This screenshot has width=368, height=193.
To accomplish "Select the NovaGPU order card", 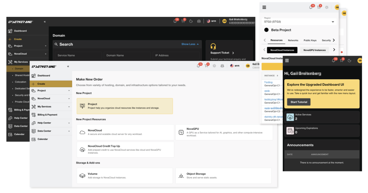I will 224,132.
